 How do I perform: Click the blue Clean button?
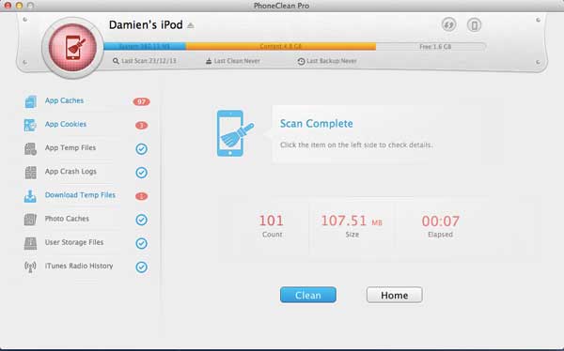point(308,295)
